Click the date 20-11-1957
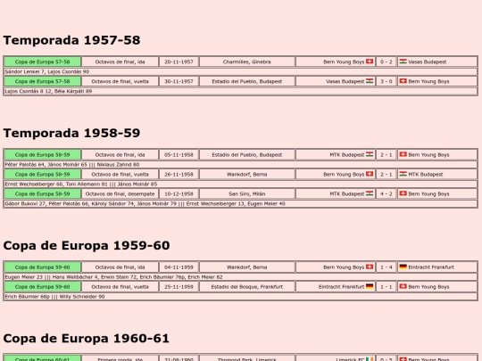482x361 pixels. (179, 62)
